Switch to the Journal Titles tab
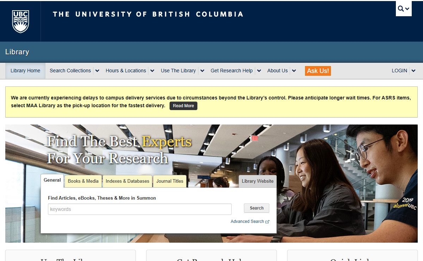Screen dimensions: 423x261 (x=170, y=181)
